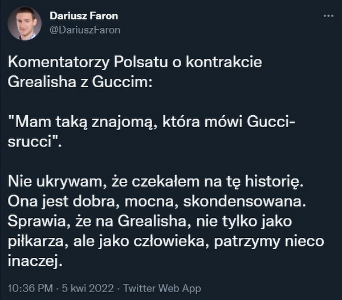Open the three-dot more options menu
This screenshot has width=342, height=300.
[328, 16]
